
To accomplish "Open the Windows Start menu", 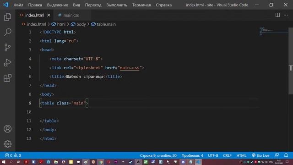I will [x=4, y=162].
